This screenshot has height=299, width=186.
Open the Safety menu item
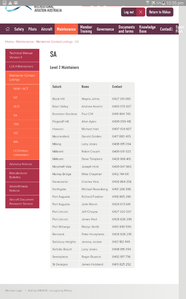tap(19, 29)
